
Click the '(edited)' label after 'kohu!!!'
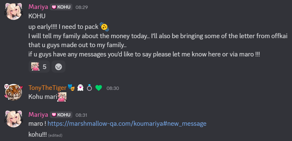[55, 135]
